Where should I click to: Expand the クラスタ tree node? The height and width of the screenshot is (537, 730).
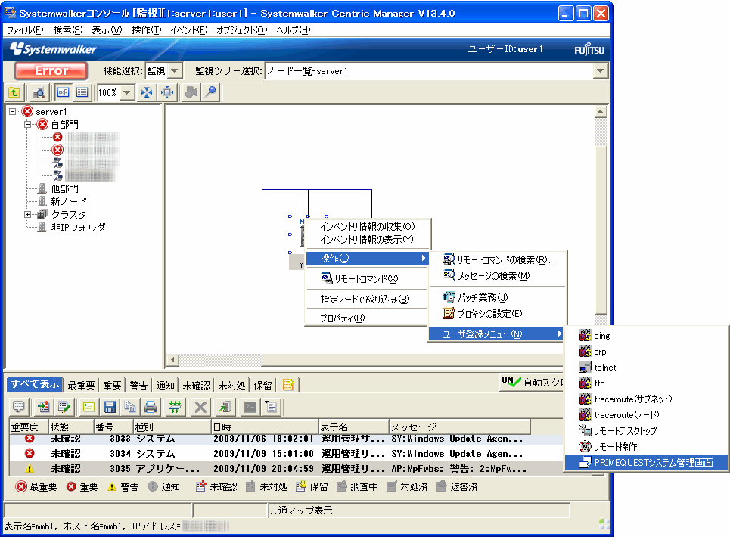[x=27, y=215]
